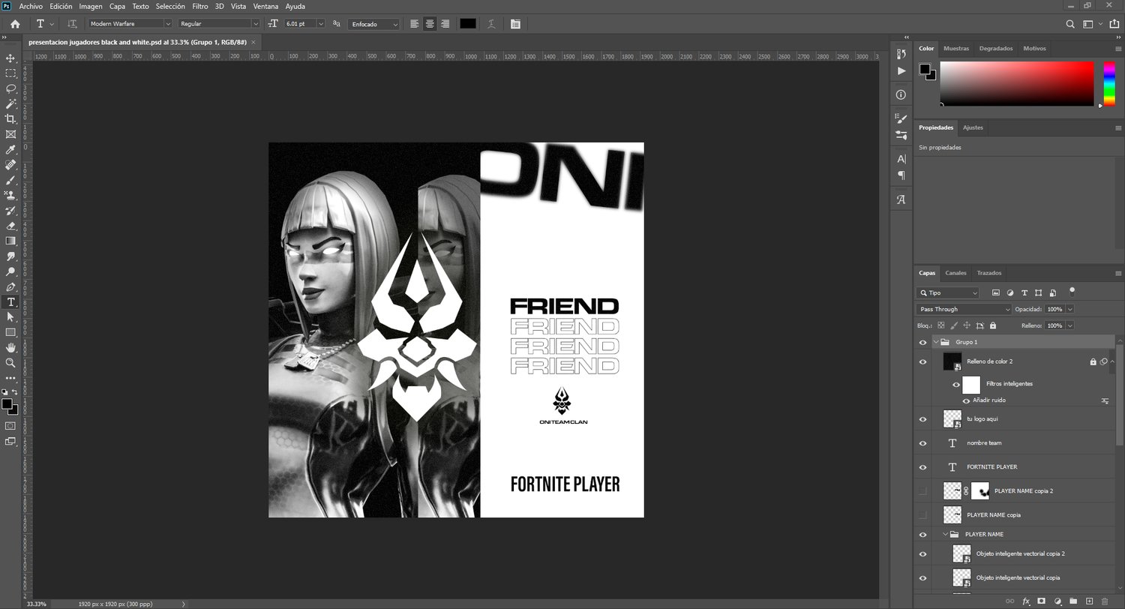Open the Relleno fill dropdown arrow
The width and height of the screenshot is (1125, 609).
(1069, 325)
